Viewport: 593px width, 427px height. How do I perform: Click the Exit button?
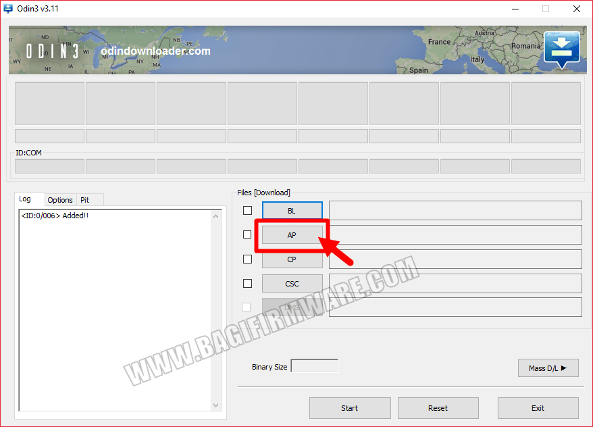point(538,408)
